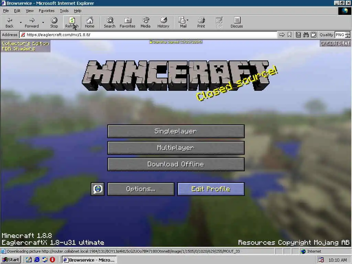Click the language globe button beside Options
The width and height of the screenshot is (352, 264).
pos(98,189)
